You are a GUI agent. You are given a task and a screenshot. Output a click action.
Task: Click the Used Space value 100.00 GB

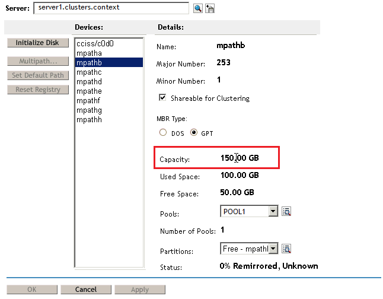240,175
